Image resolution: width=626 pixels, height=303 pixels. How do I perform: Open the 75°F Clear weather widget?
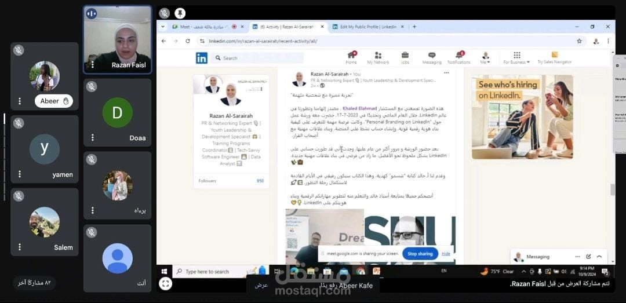click(x=497, y=272)
